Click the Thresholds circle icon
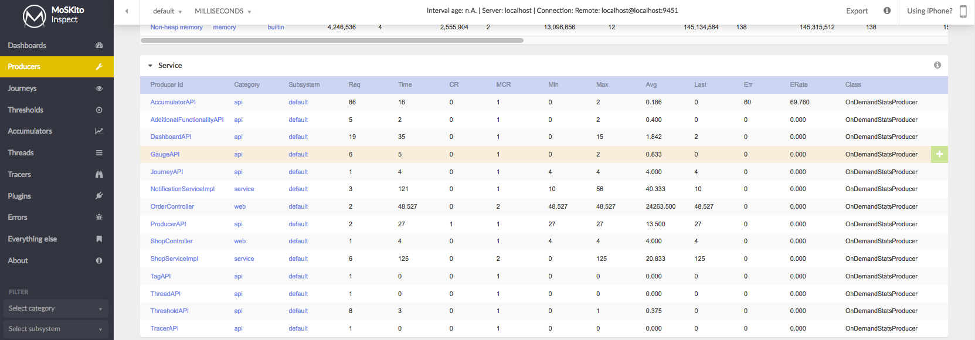 (99, 110)
